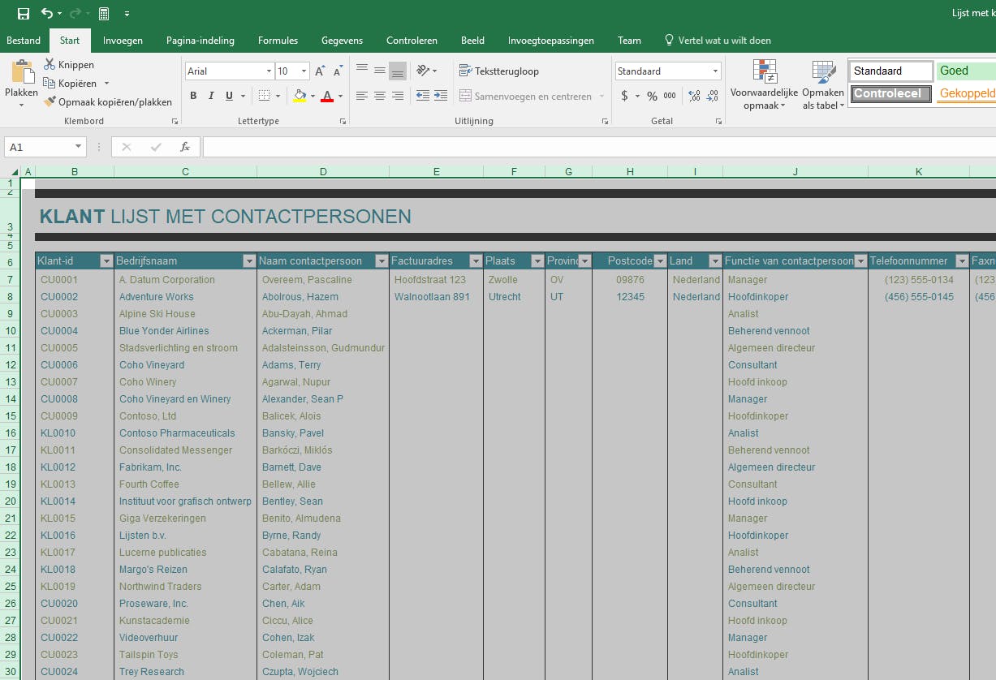
Task: Open the Arial font name dropdown
Action: click(269, 71)
